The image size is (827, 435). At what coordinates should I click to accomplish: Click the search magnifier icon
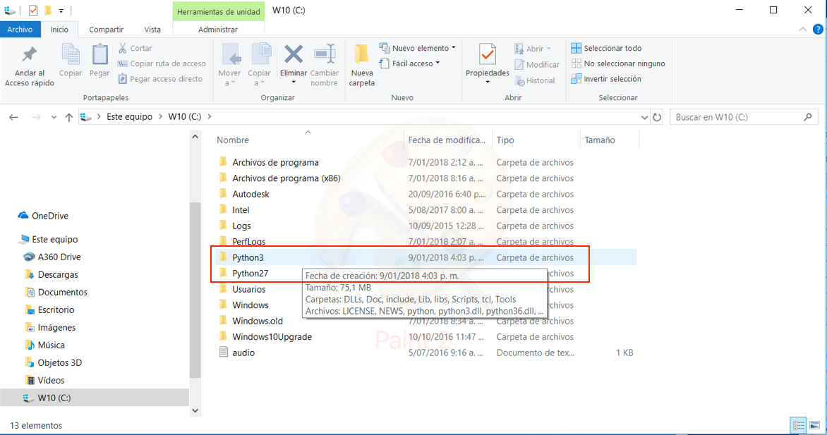point(807,117)
